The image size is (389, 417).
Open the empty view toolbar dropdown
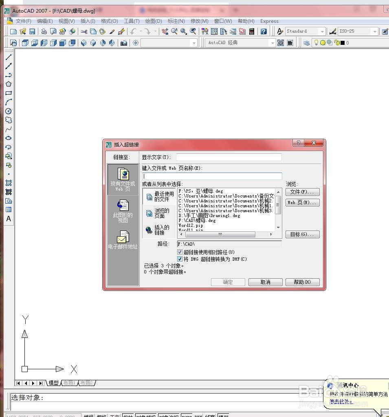(194, 43)
